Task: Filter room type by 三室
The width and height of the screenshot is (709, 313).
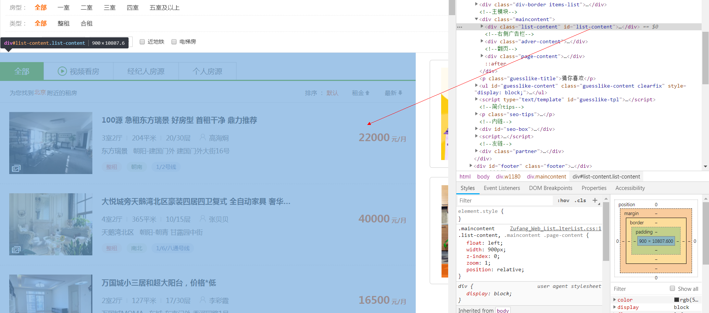Action: 109,8
